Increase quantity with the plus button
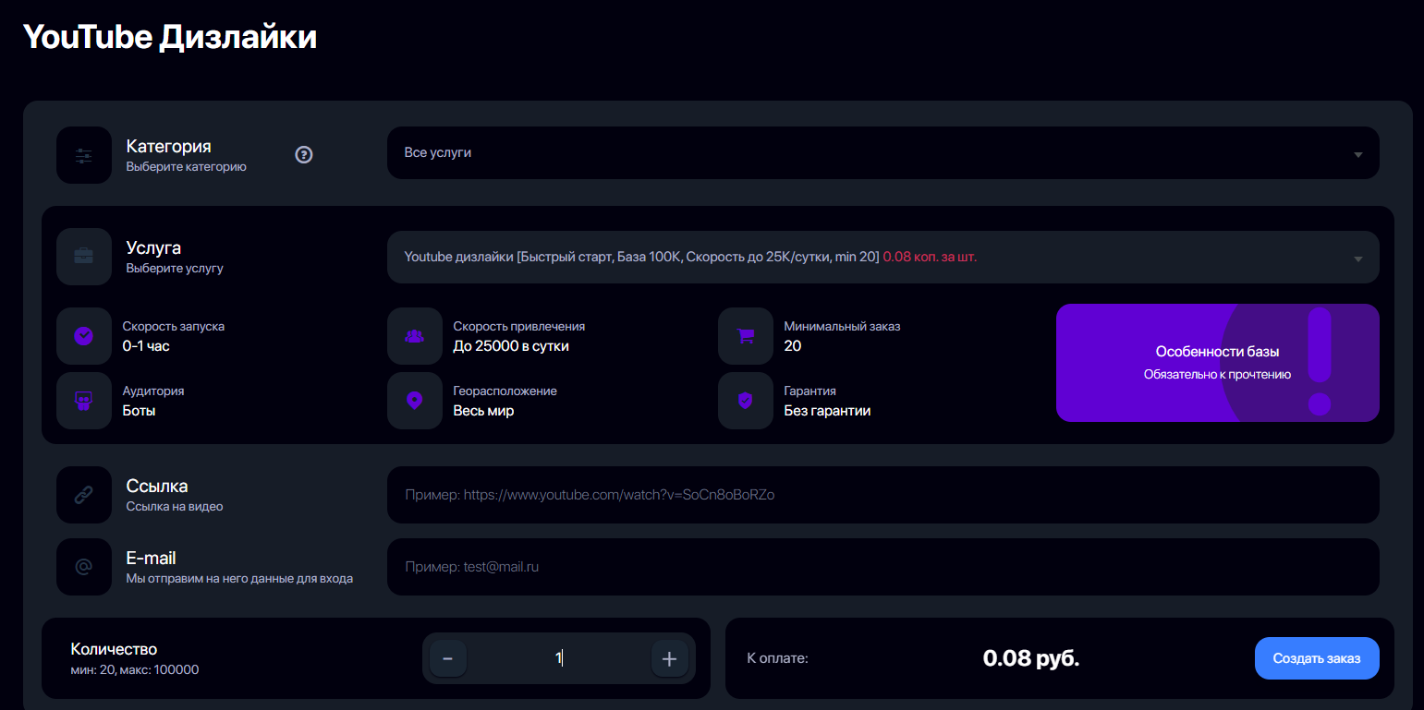This screenshot has height=710, width=1424. [x=670, y=658]
